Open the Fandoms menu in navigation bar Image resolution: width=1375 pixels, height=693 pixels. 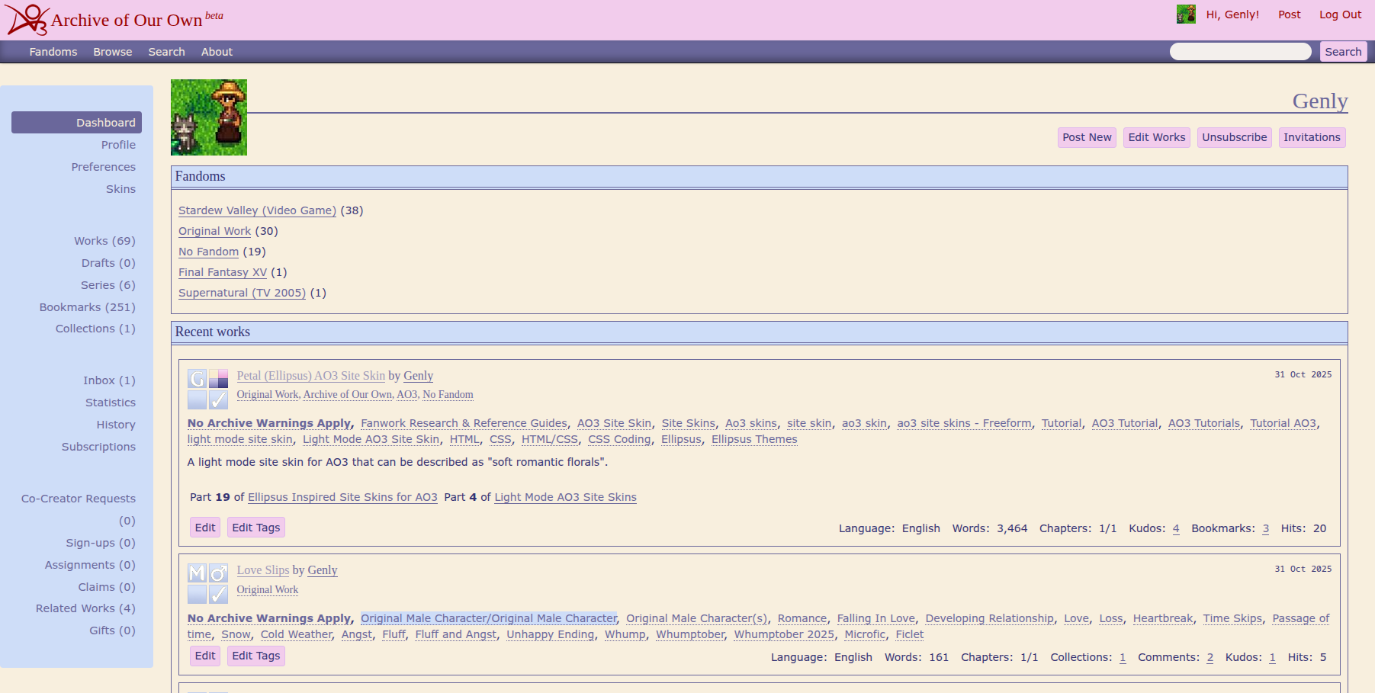pyautogui.click(x=53, y=52)
